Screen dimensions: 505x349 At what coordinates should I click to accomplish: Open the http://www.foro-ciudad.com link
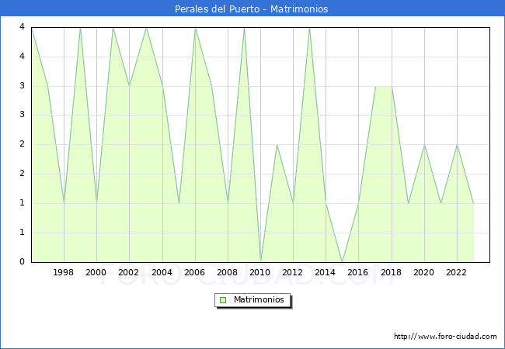[x=445, y=337]
